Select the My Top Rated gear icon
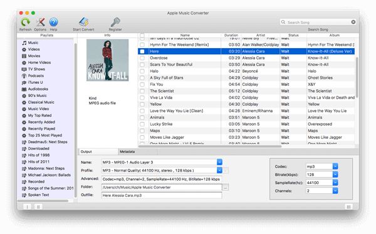Screen dimensions: 376x234 24,116
